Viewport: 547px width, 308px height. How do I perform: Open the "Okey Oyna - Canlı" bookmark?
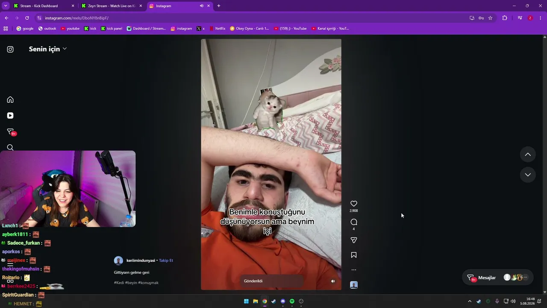pos(249,29)
